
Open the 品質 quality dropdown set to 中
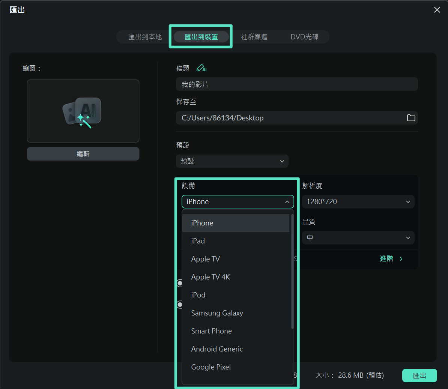(358, 237)
